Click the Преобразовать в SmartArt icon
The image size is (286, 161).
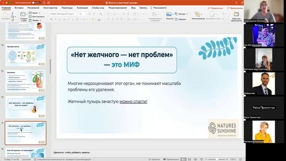point(154,14)
